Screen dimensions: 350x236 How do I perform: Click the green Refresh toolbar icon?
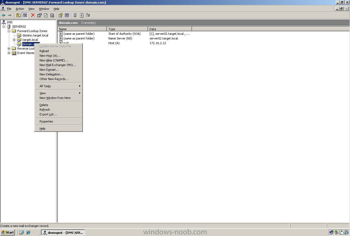pos(46,15)
